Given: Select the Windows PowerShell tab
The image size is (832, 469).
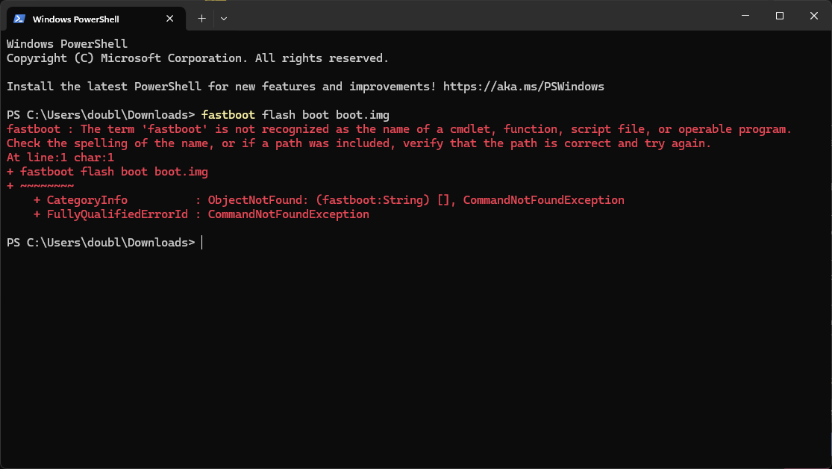Looking at the screenshot, I should point(96,19).
